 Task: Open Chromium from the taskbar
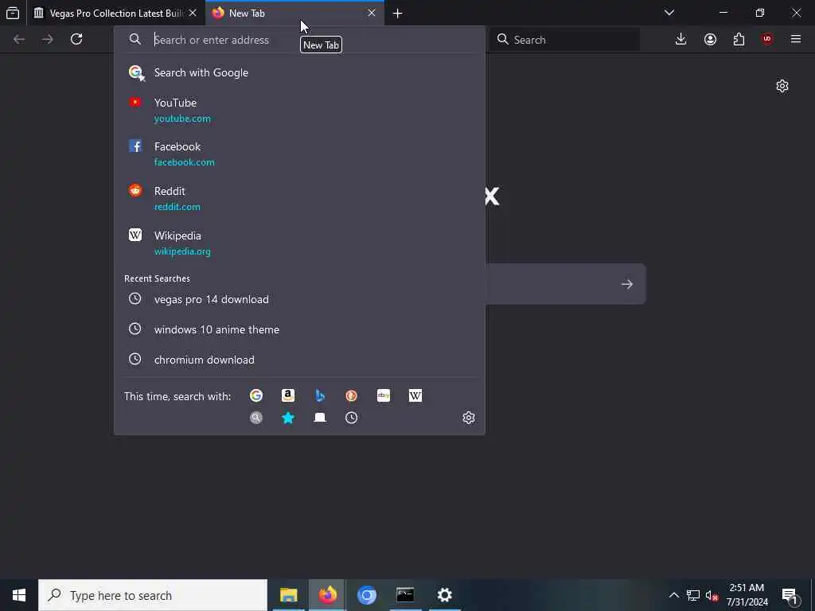click(x=366, y=595)
